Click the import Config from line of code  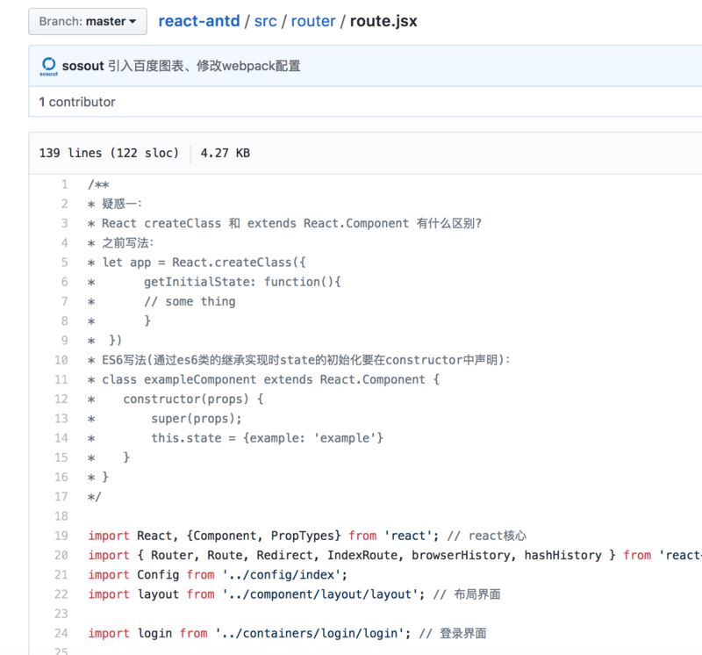218,575
